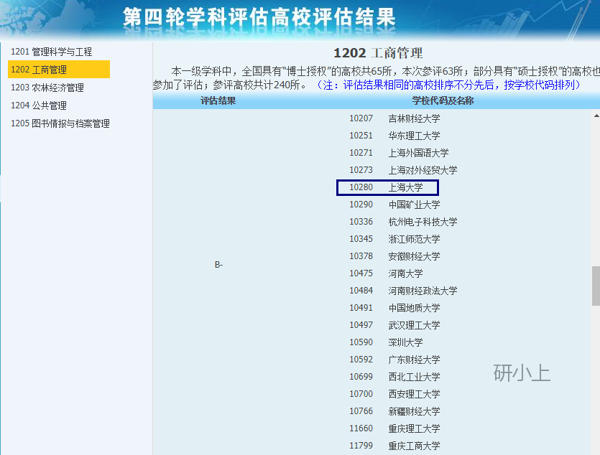
Task: Open 1205 图书情报与档案管理 subject
Action: click(x=60, y=123)
